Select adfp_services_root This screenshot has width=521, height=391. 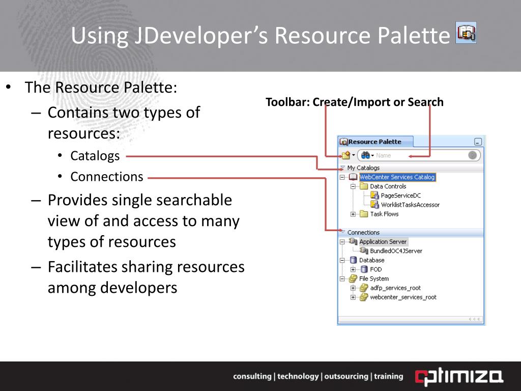point(395,288)
